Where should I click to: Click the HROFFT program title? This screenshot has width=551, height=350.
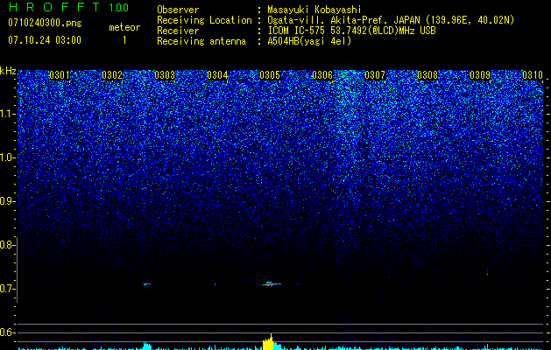point(54,7)
